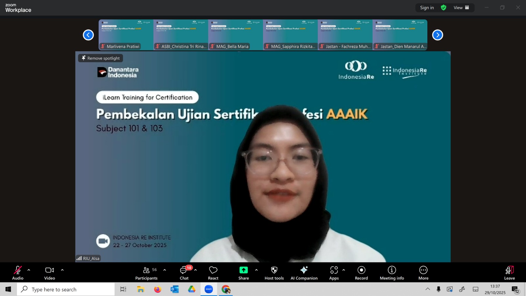Unmute the microphone Audio button
The height and width of the screenshot is (296, 526).
click(x=18, y=273)
